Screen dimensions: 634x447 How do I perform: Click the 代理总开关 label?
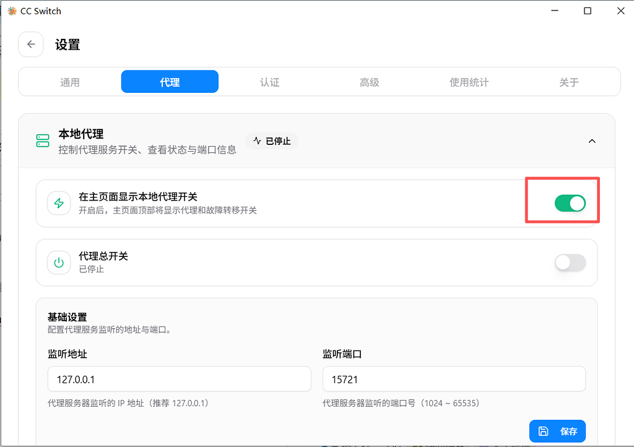pyautogui.click(x=103, y=256)
